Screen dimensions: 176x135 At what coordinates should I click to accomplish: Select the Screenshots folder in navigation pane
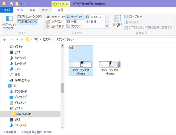pos(30,114)
